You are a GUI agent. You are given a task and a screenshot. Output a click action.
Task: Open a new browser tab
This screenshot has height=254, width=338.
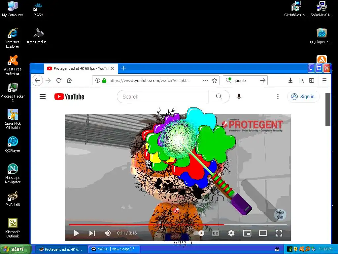pos(123,68)
